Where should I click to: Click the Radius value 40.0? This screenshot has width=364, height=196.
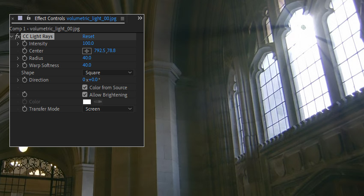[87, 58]
